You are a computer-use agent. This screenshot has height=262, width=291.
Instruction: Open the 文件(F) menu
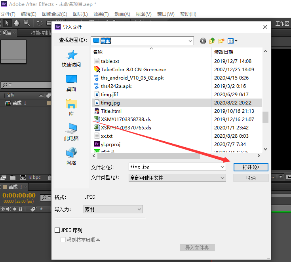8,14
